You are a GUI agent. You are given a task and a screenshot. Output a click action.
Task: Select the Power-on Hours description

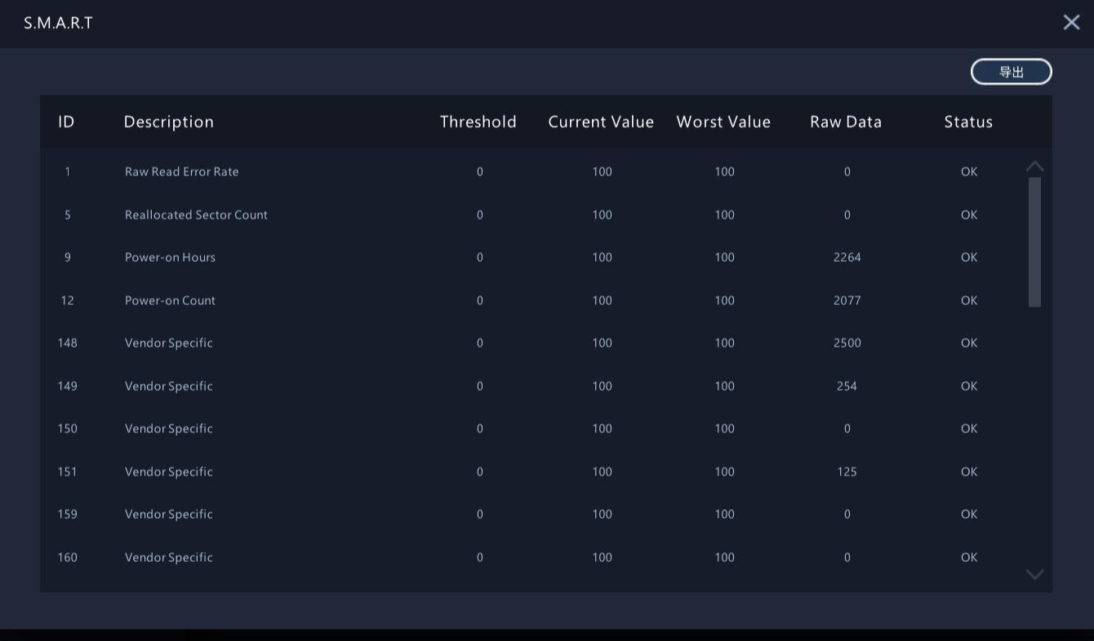tap(170, 257)
